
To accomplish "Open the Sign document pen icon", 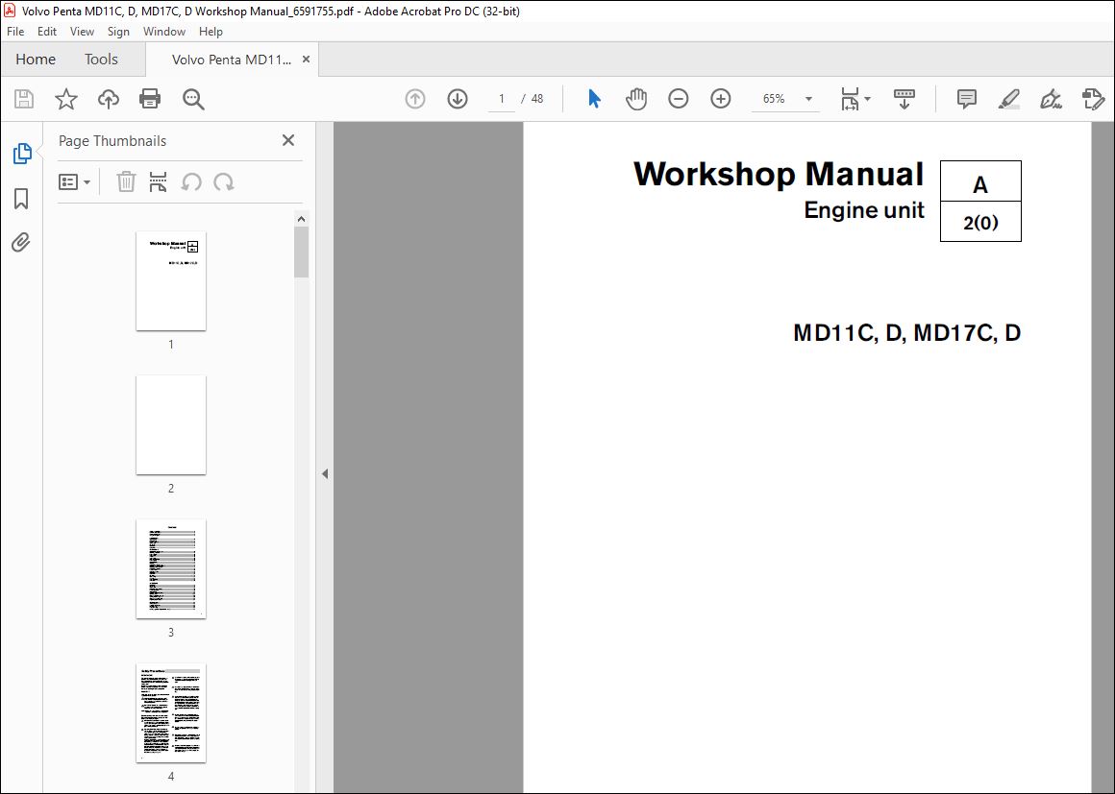I will [x=1051, y=99].
